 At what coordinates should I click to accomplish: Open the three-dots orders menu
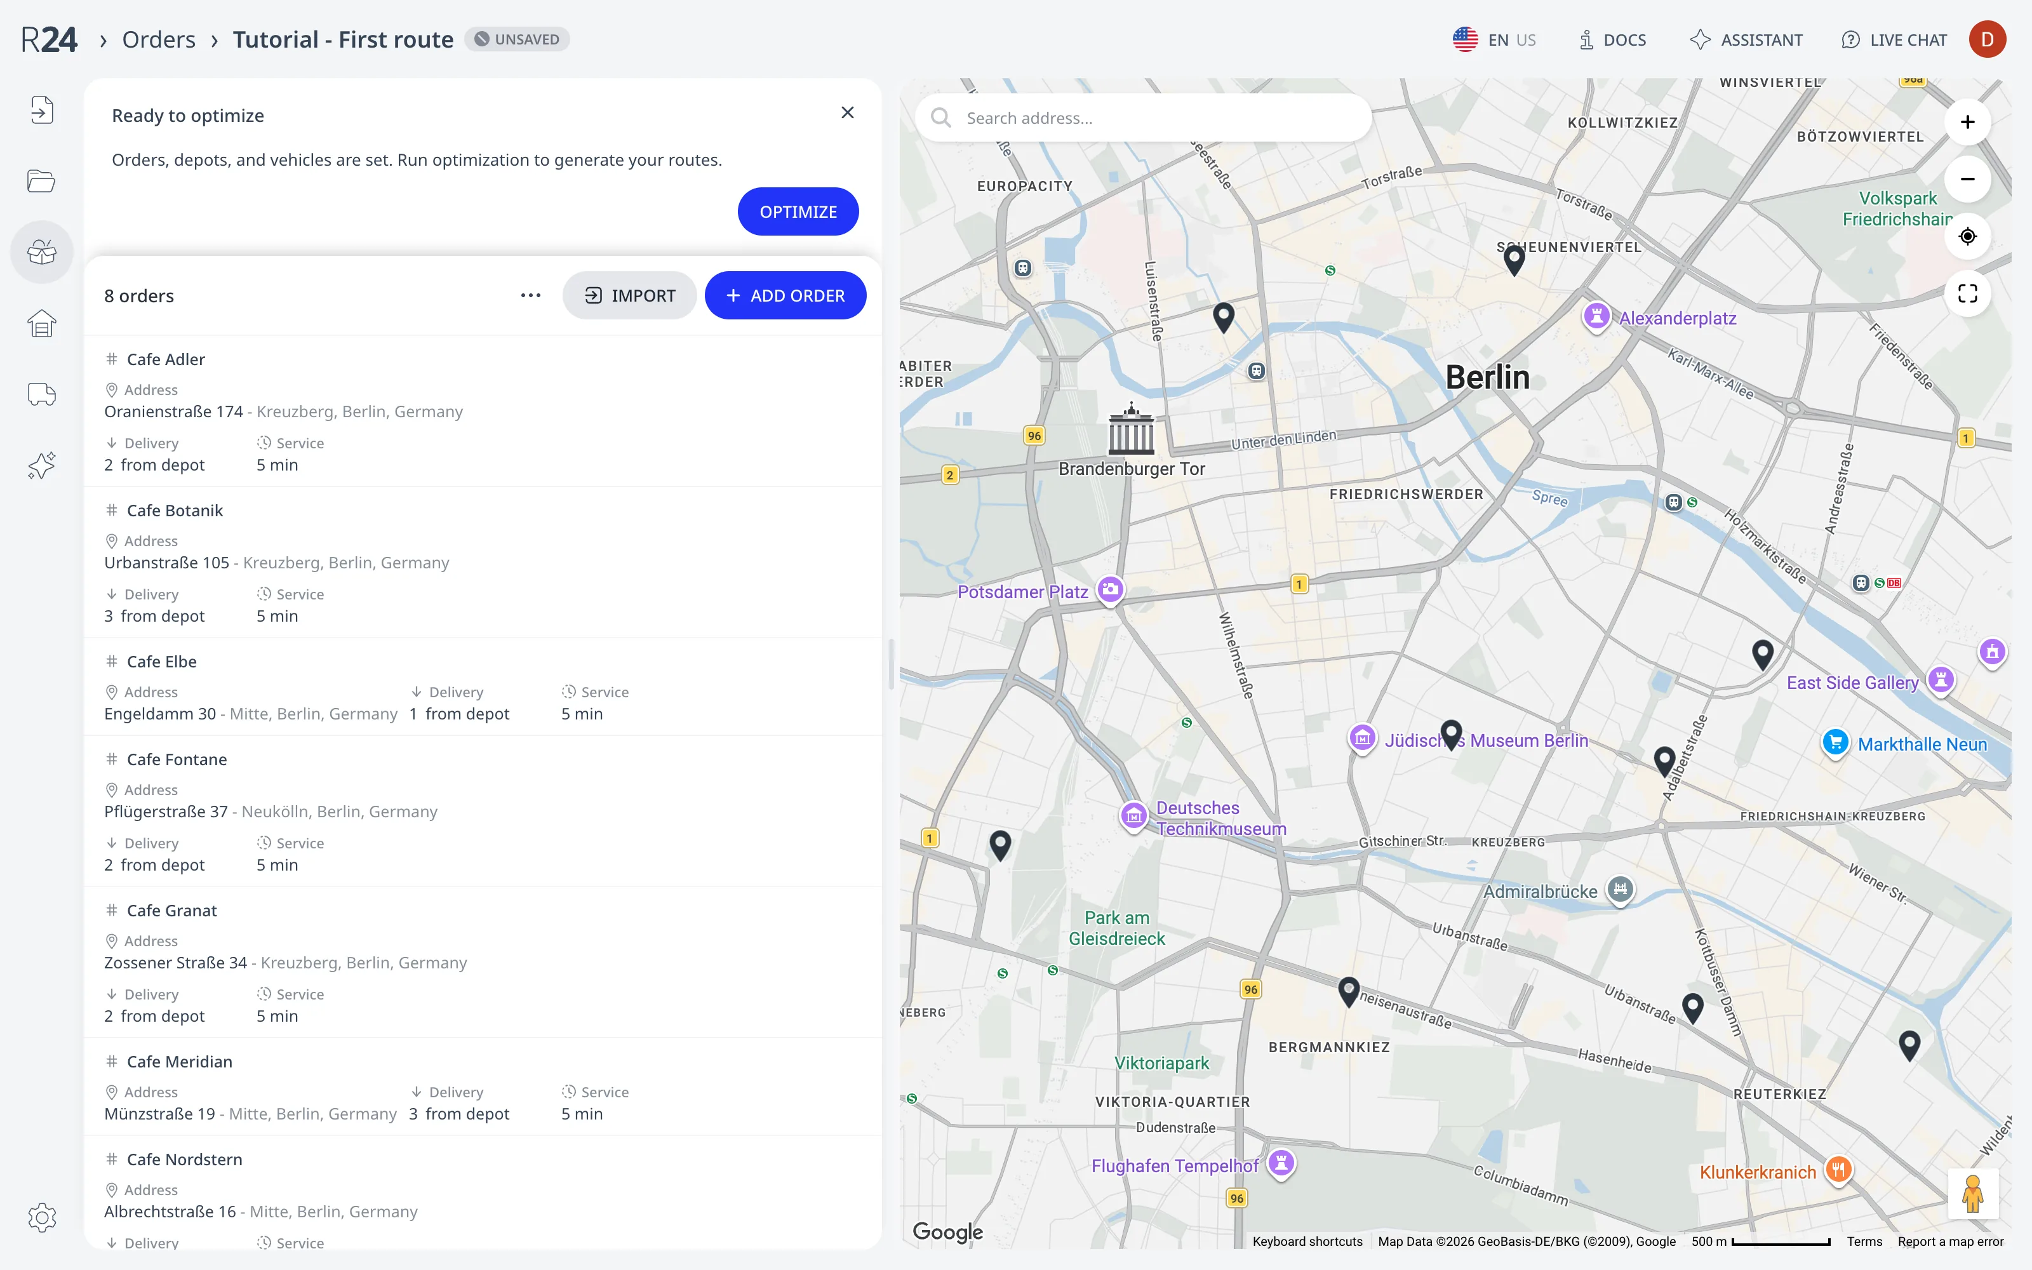point(531,296)
